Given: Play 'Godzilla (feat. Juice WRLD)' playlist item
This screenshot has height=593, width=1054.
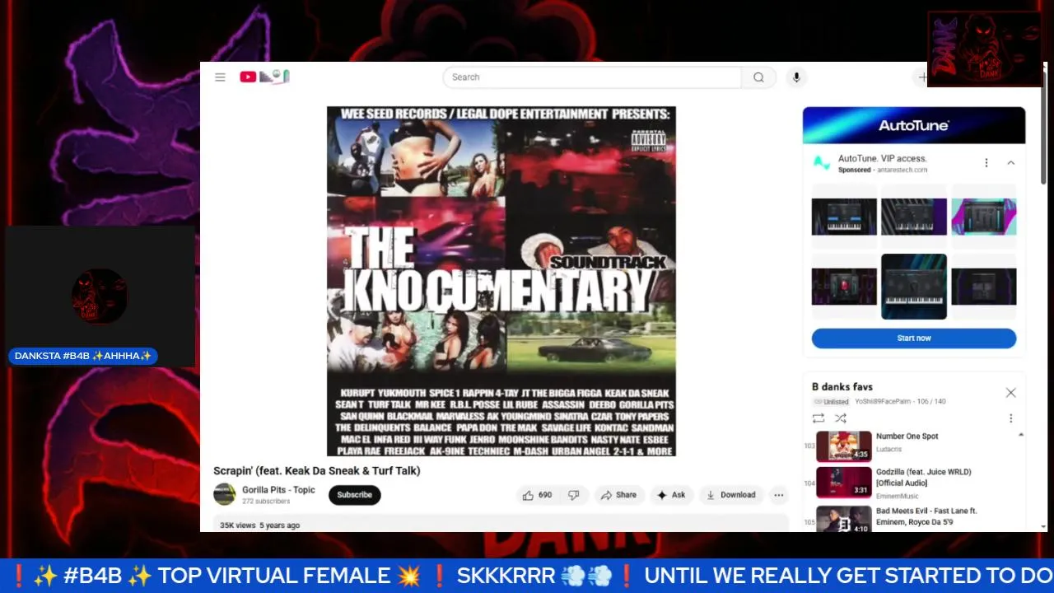Looking at the screenshot, I should pyautogui.click(x=914, y=483).
